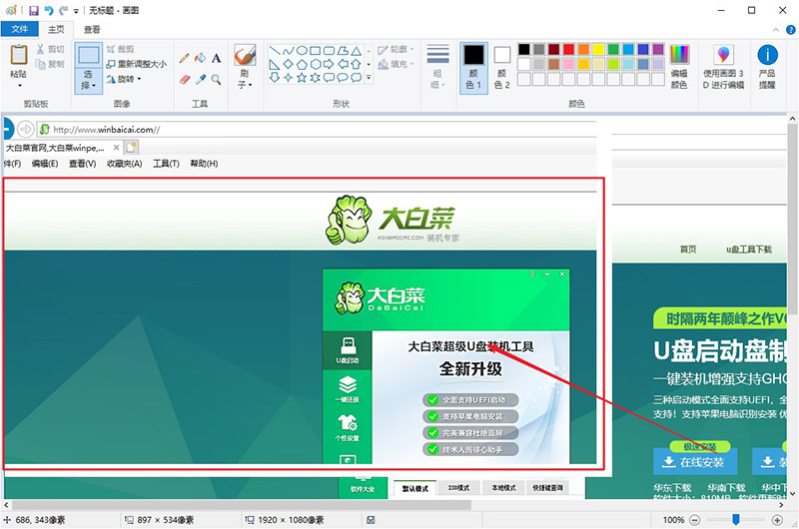Click the Undo arrow in title bar
Screen dimensions: 799x529
pyautogui.click(x=48, y=10)
